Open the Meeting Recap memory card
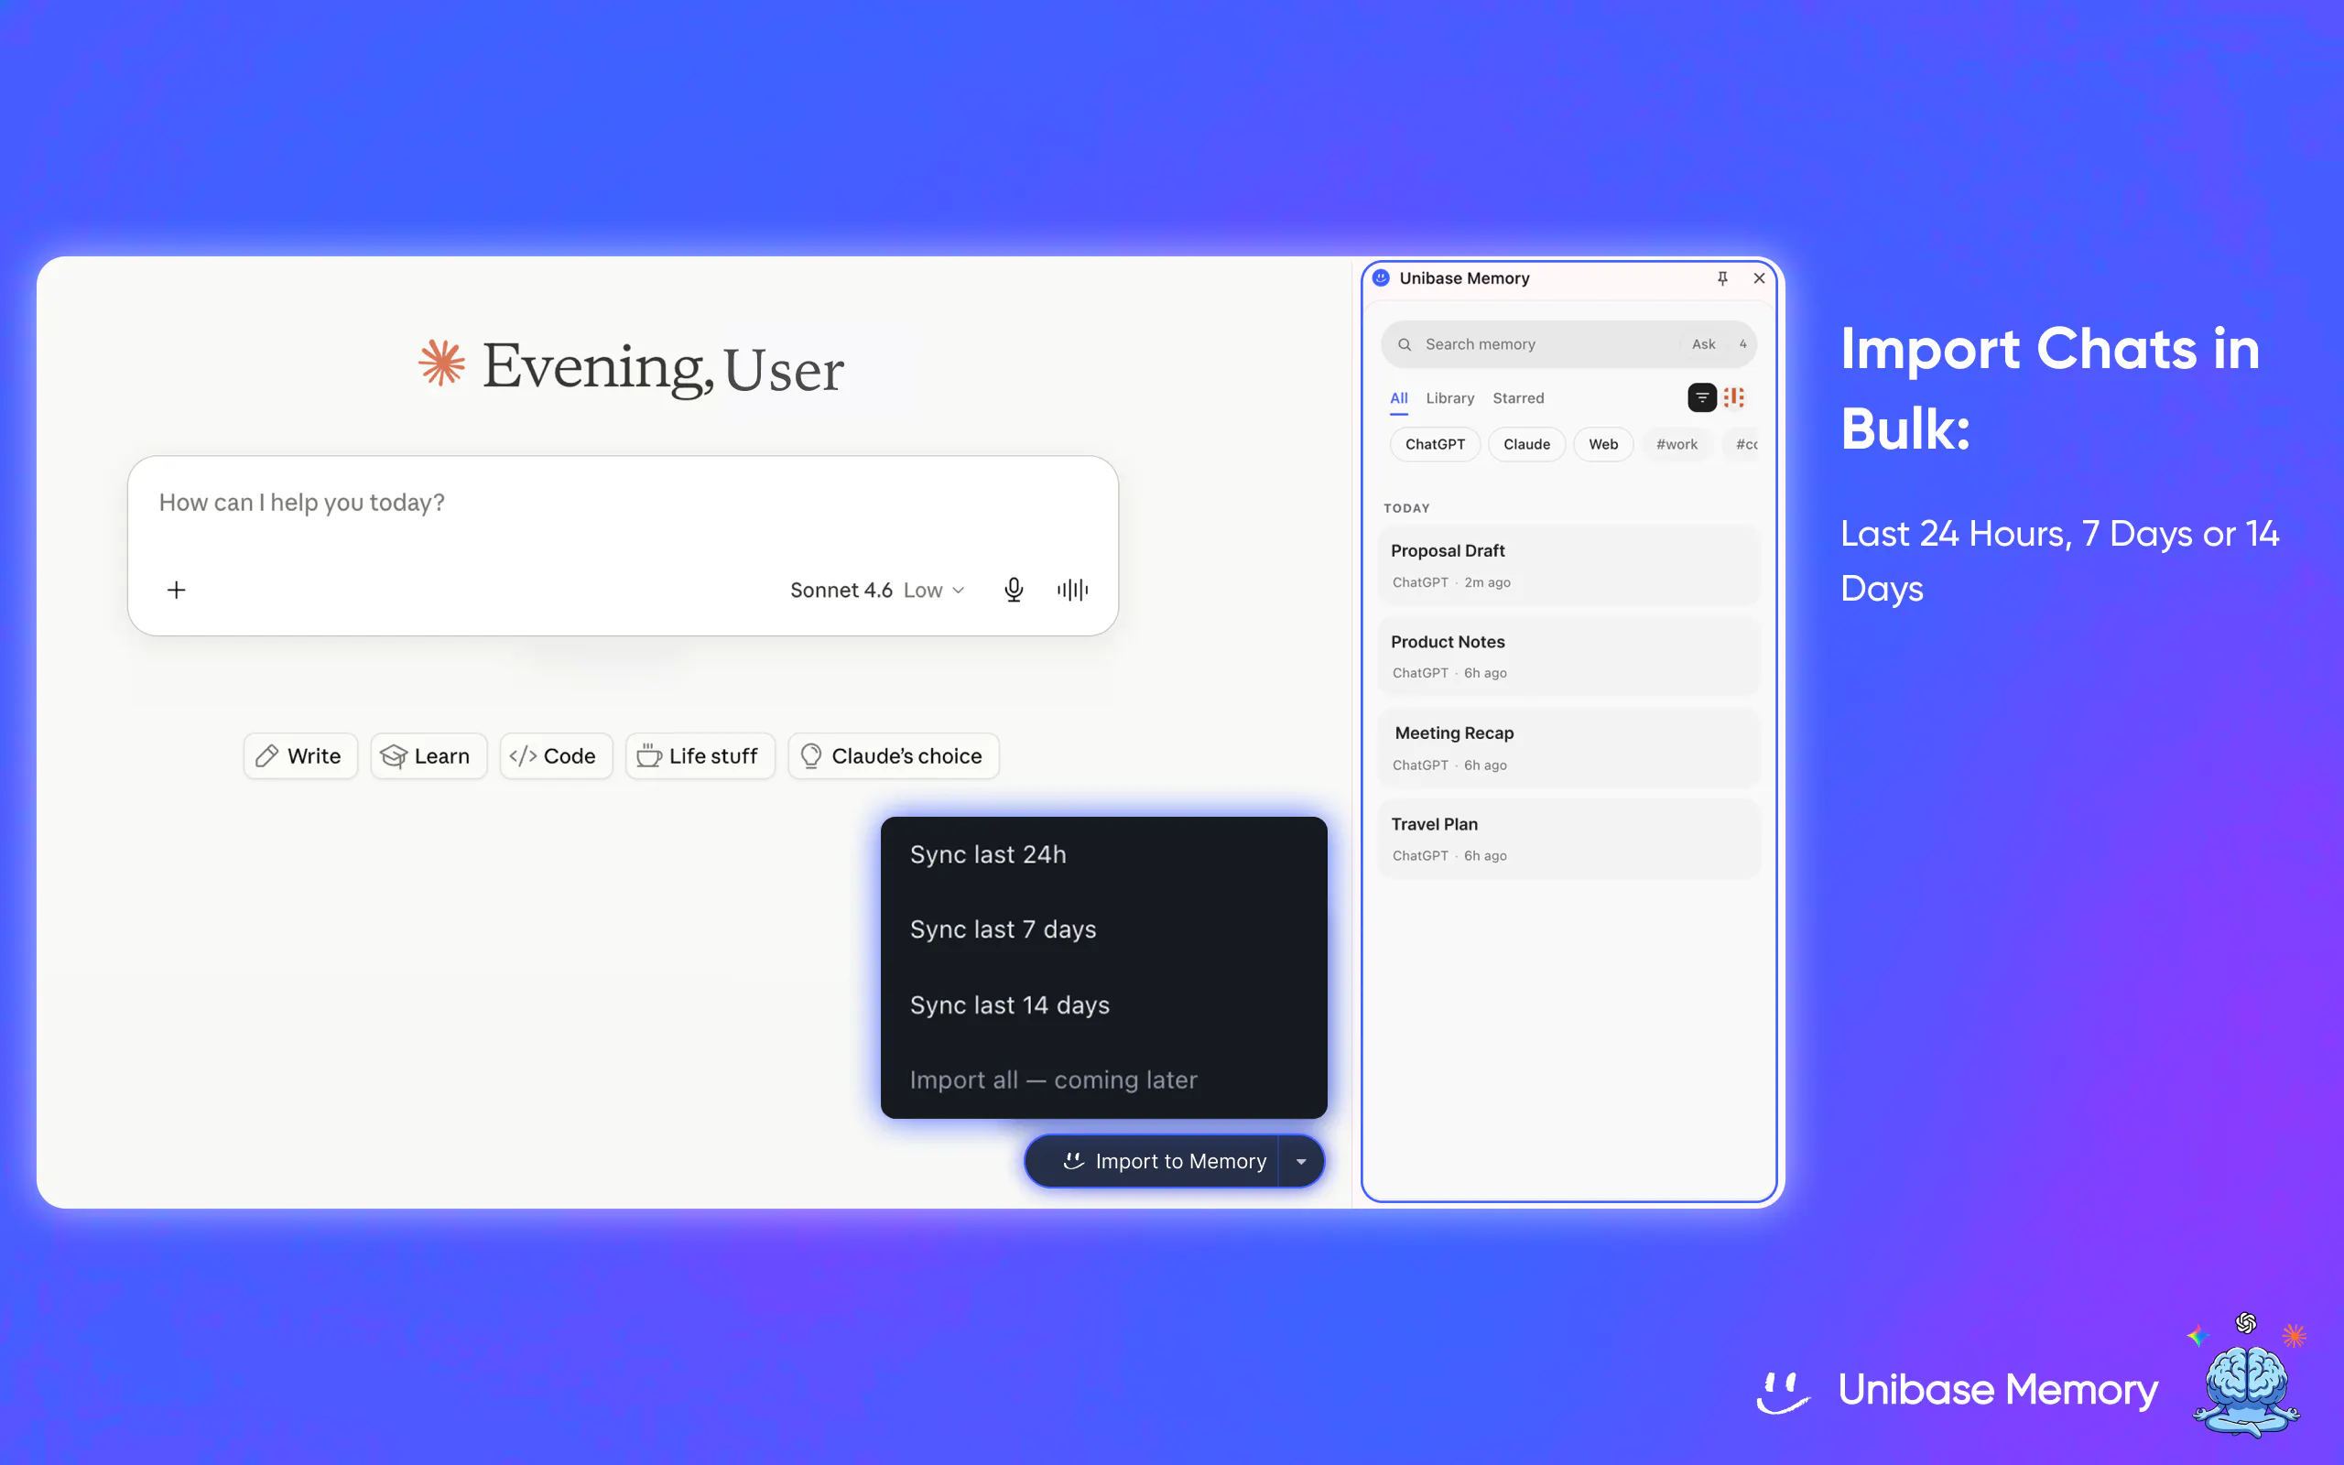Image resolution: width=2344 pixels, height=1465 pixels. pos(1568,748)
